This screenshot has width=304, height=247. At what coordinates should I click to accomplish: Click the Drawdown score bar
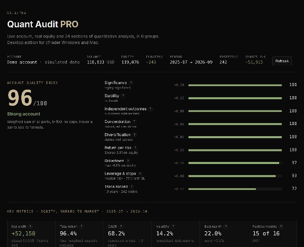(235, 163)
